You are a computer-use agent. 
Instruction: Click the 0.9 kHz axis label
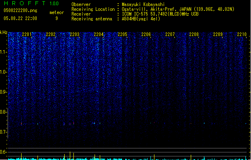point(4,92)
